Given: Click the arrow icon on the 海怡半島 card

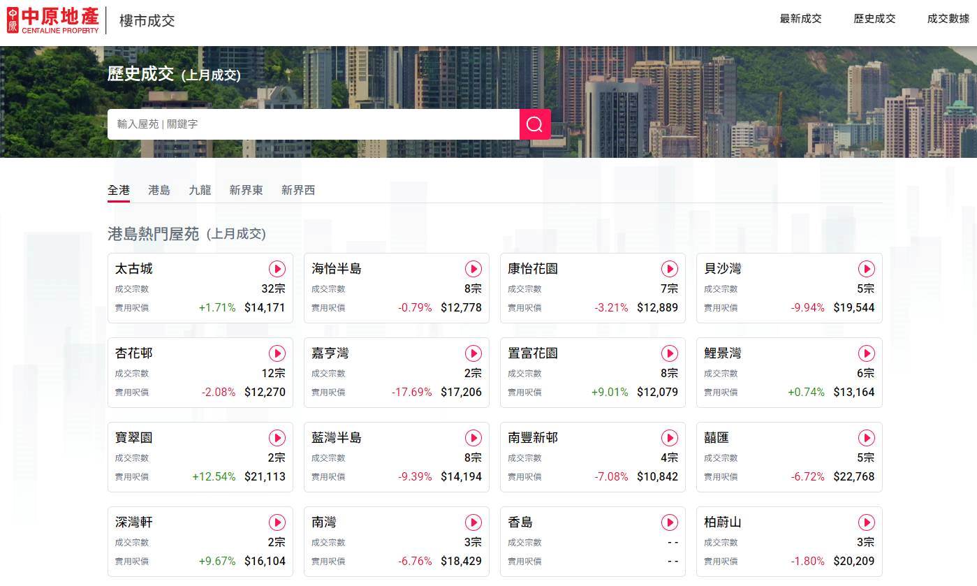Looking at the screenshot, I should point(473,269).
